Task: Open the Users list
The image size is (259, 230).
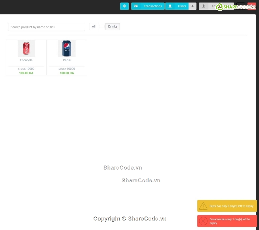Action: tap(182, 6)
